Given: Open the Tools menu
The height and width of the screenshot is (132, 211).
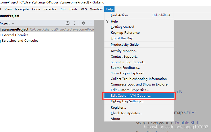Looking at the screenshot, I should [73, 9].
